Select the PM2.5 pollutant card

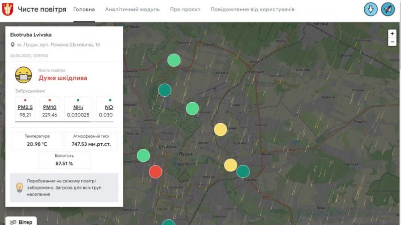pyautogui.click(x=25, y=109)
